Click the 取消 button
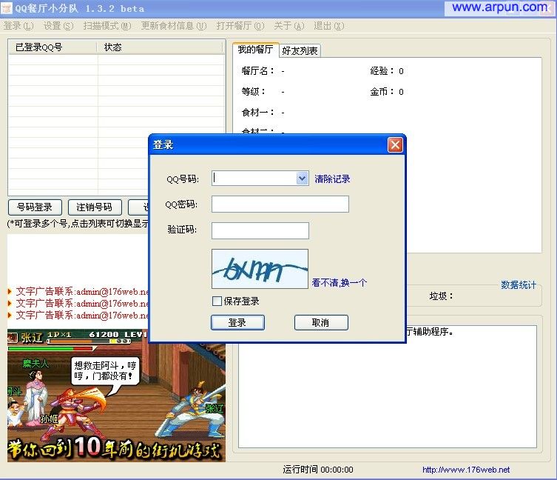Screen dimensions: 557x480 pos(321,322)
